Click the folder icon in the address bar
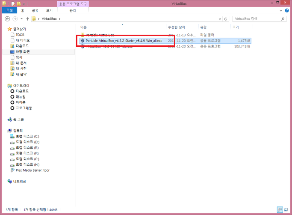The image size is (292, 215). (34, 19)
